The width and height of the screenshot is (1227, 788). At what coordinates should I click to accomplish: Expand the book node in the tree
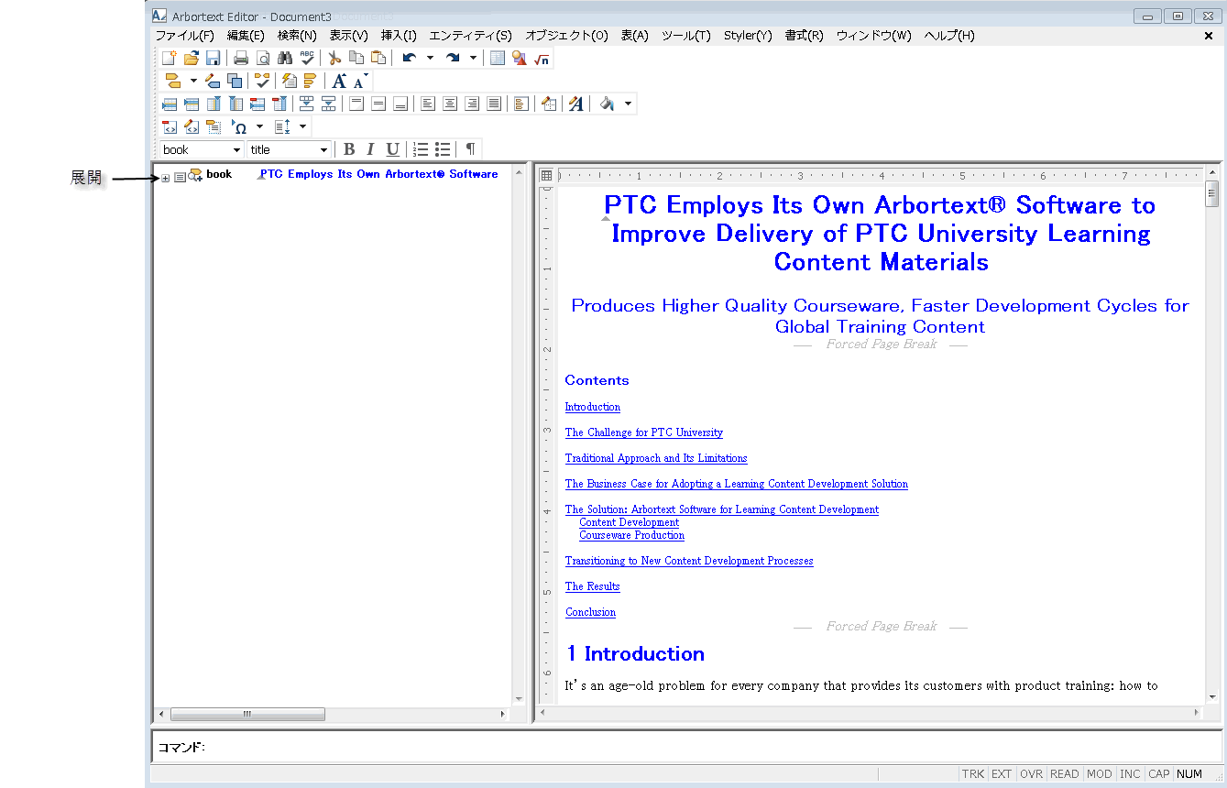(165, 178)
